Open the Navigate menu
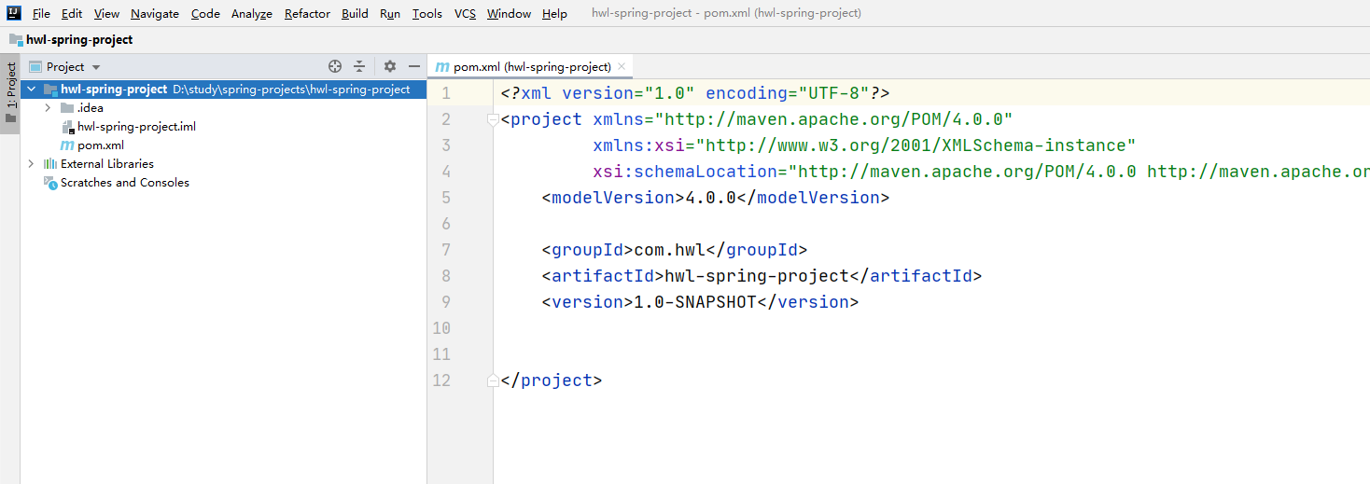1370x484 pixels. pyautogui.click(x=155, y=14)
